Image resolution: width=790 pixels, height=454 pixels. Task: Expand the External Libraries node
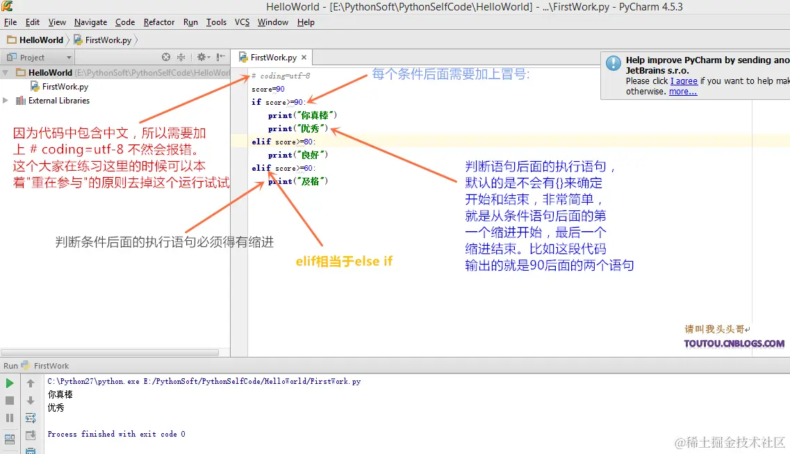point(6,100)
